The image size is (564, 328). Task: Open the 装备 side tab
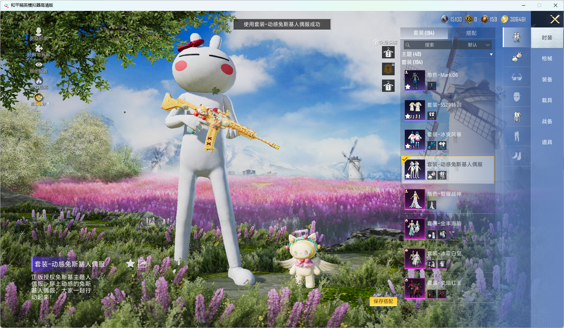tap(547, 80)
